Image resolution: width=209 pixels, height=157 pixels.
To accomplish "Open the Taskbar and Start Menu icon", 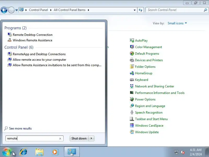I will coord(132,119).
